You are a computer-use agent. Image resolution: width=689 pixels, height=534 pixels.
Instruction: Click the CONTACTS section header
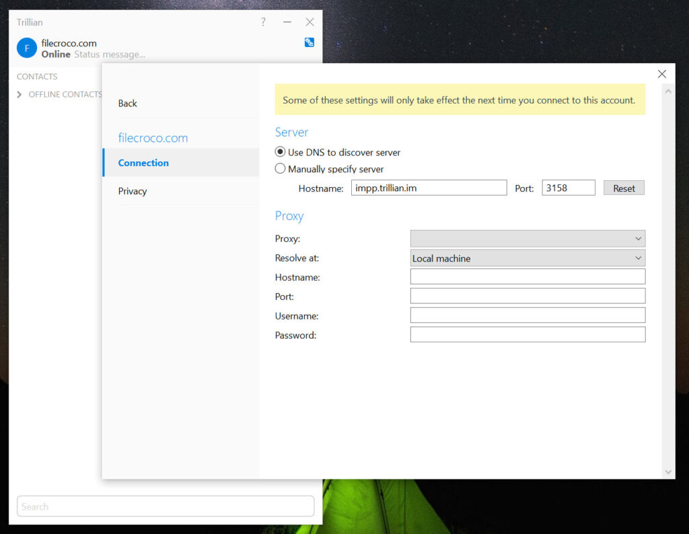tap(37, 77)
